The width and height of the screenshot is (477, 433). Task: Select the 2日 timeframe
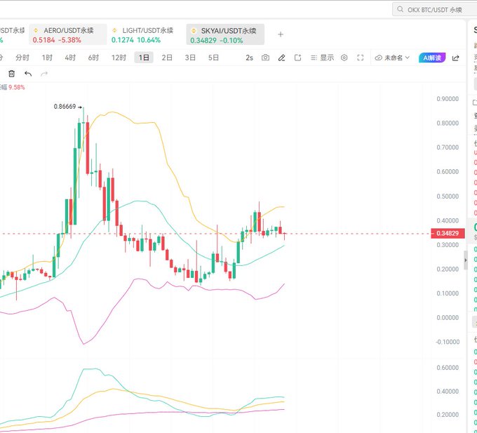coord(167,58)
